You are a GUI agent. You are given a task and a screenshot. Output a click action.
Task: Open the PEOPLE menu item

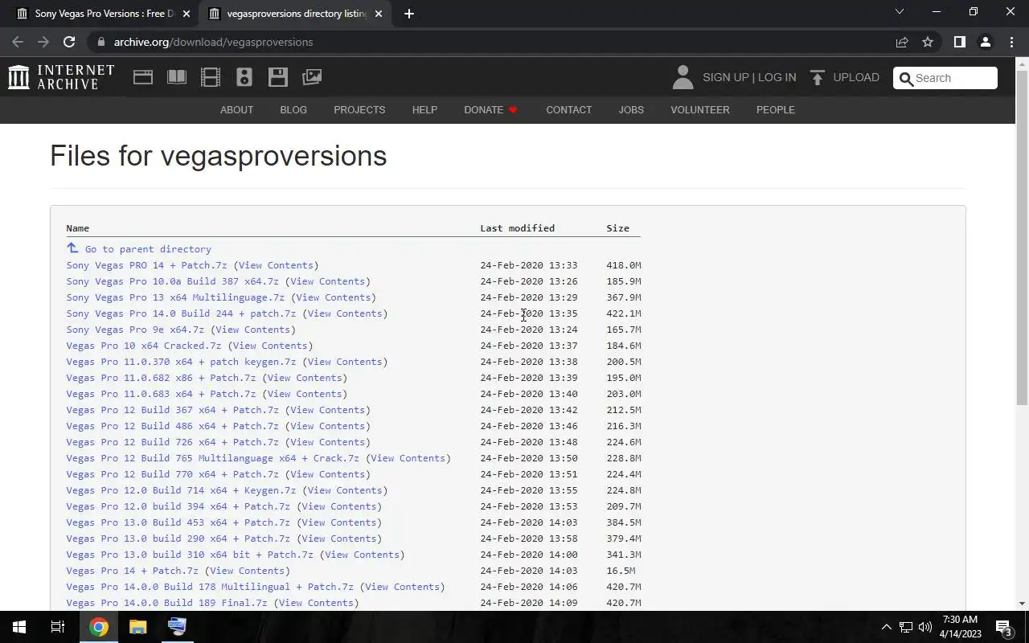(x=775, y=109)
